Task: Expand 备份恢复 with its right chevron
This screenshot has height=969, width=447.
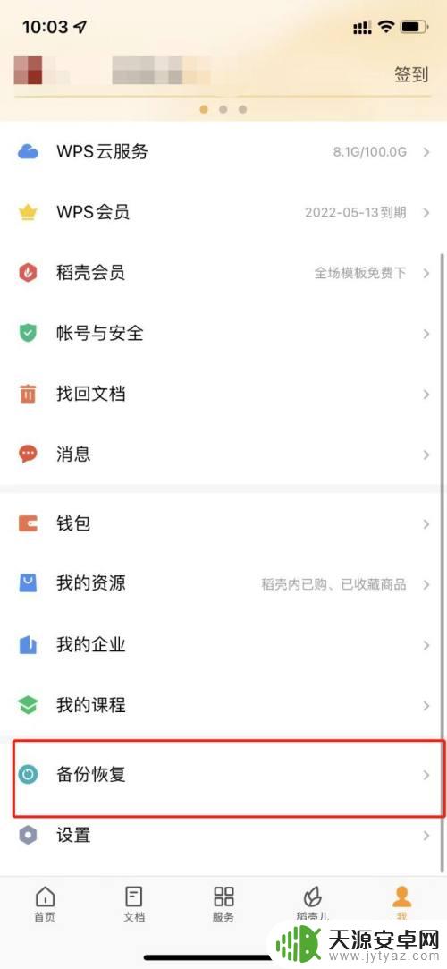Action: tap(426, 774)
